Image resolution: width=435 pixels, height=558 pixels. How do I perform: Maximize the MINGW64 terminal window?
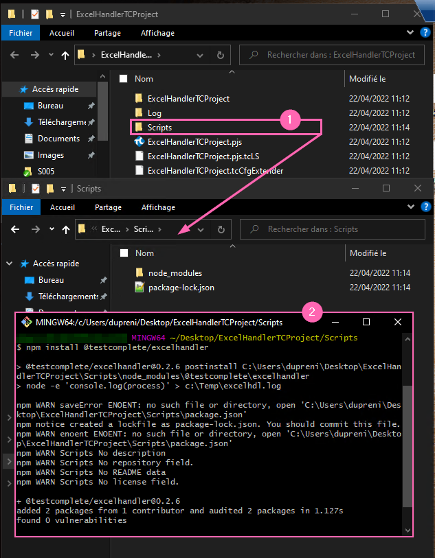(x=366, y=323)
